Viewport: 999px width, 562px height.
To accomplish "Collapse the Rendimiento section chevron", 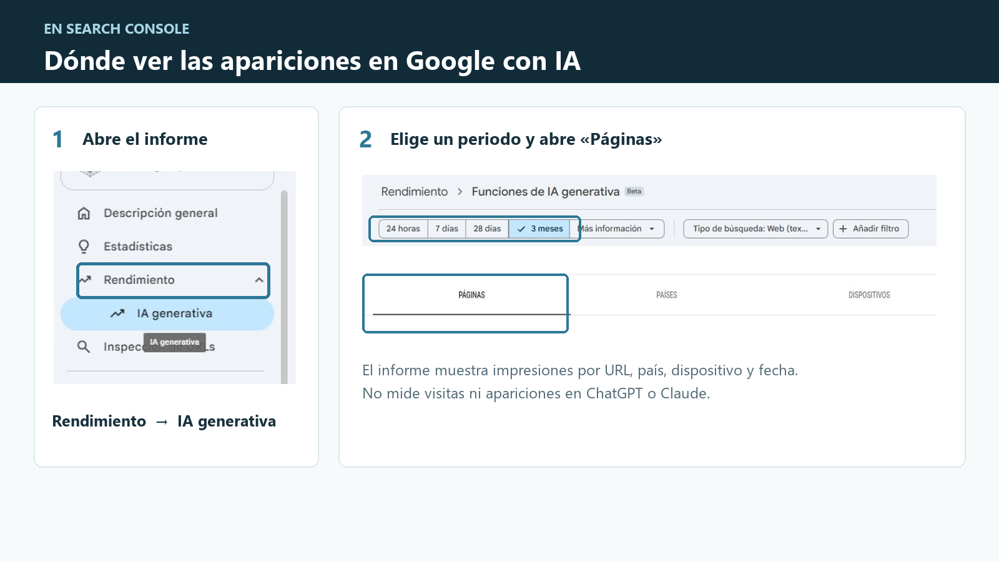I will pyautogui.click(x=259, y=280).
